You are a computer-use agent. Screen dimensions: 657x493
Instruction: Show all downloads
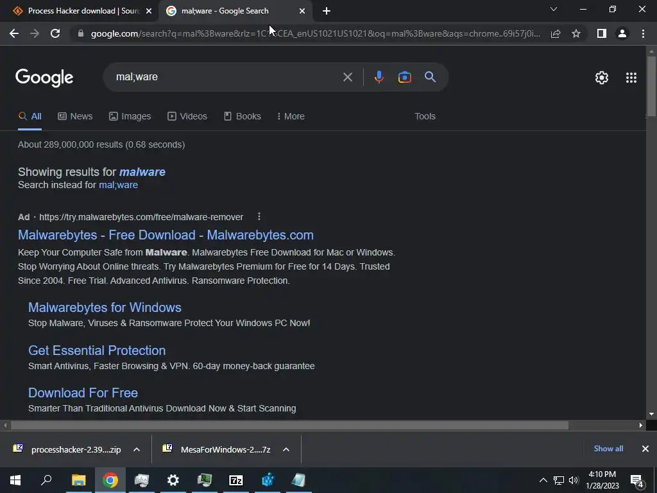coord(608,449)
